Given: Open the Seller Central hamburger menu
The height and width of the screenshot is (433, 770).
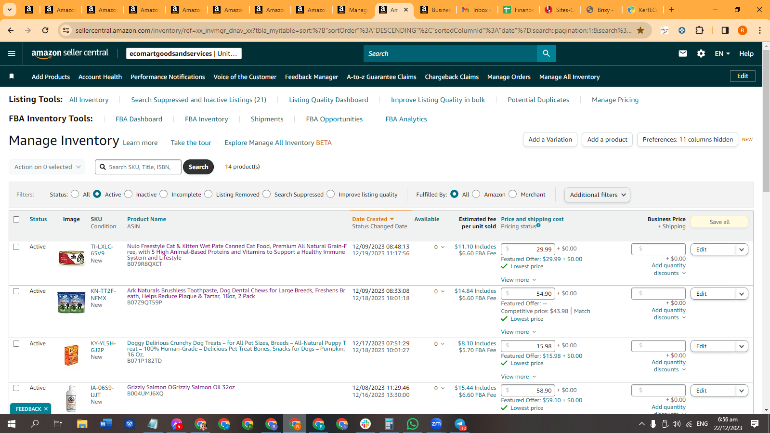Looking at the screenshot, I should (12, 53).
